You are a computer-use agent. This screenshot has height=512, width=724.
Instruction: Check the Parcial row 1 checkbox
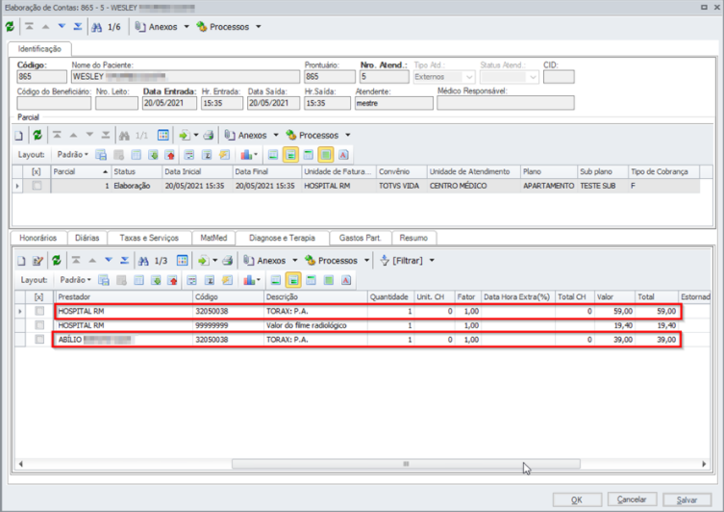[x=37, y=186]
